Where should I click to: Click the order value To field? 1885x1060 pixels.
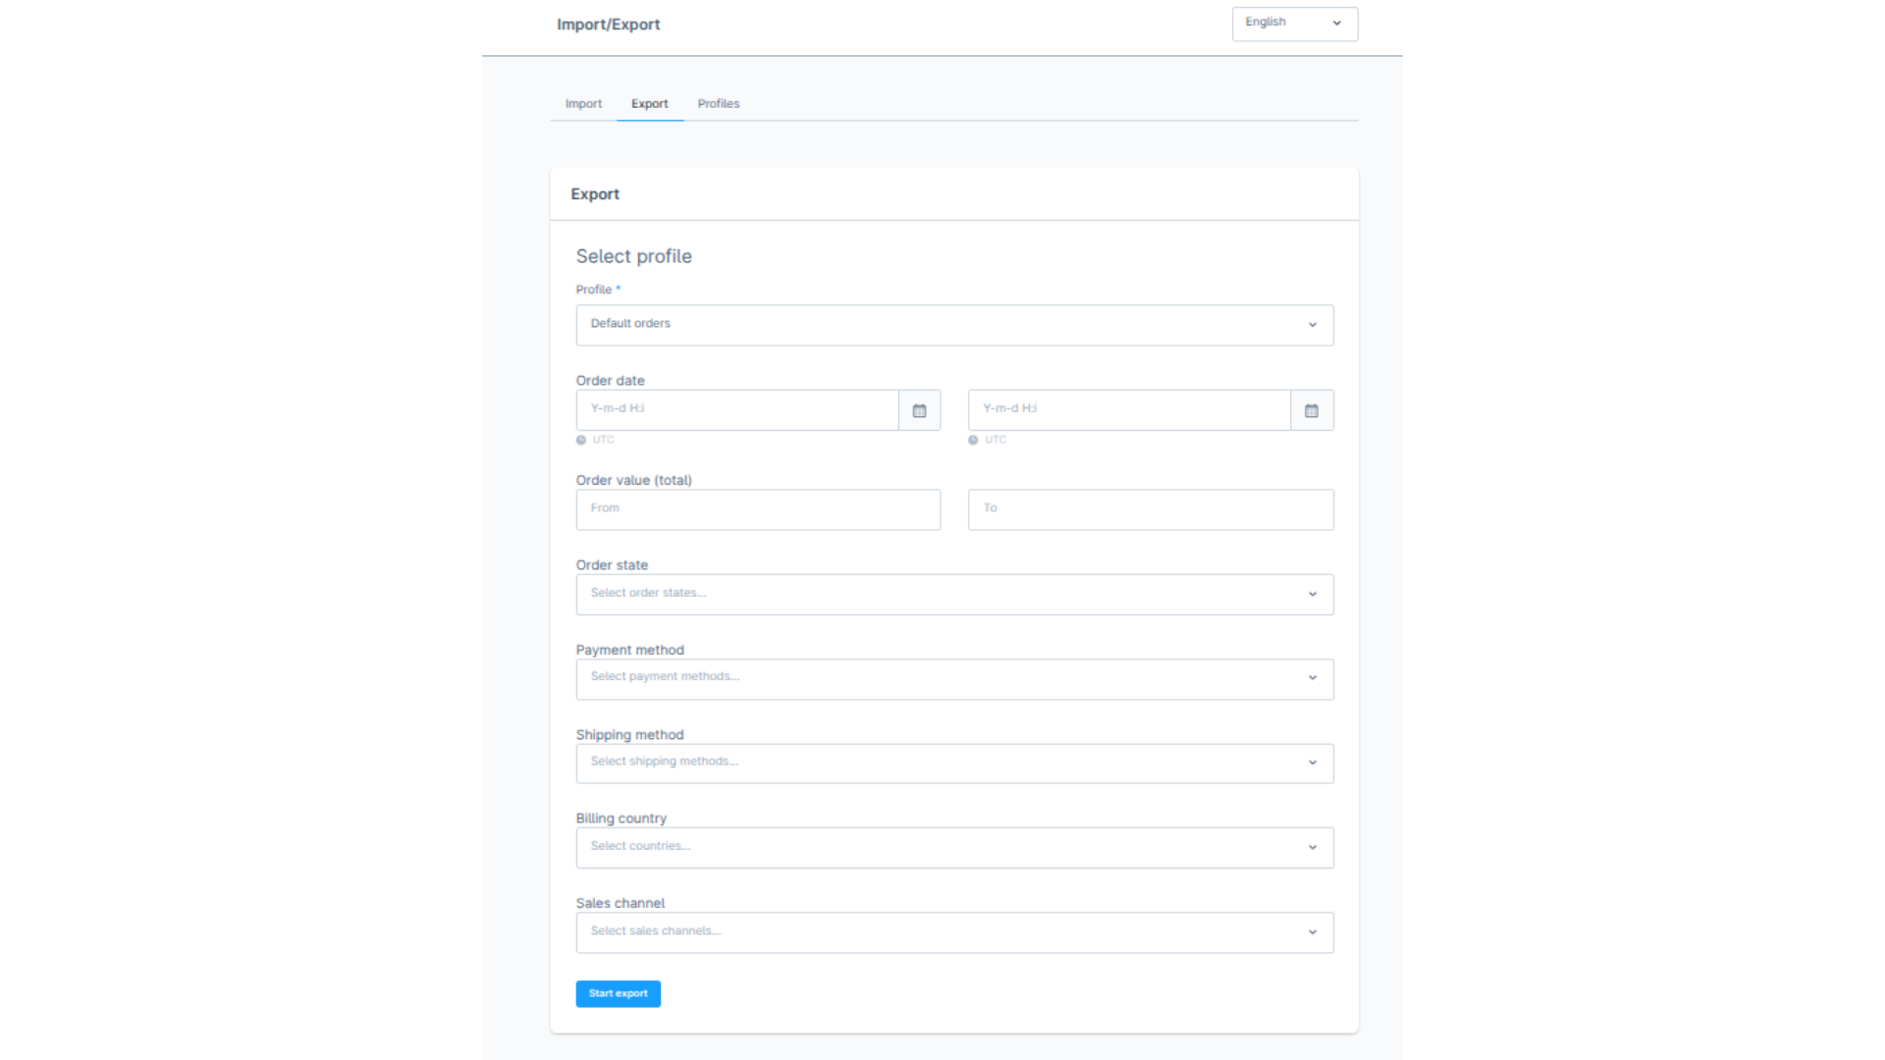pos(1151,509)
